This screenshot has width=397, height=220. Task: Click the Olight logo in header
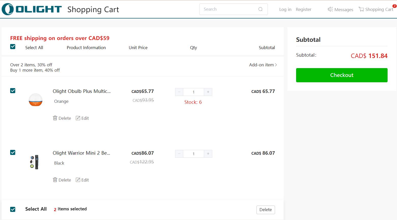tap(32, 9)
